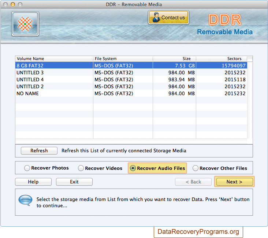Select the UNTITLED 3 volume row

[131, 72]
